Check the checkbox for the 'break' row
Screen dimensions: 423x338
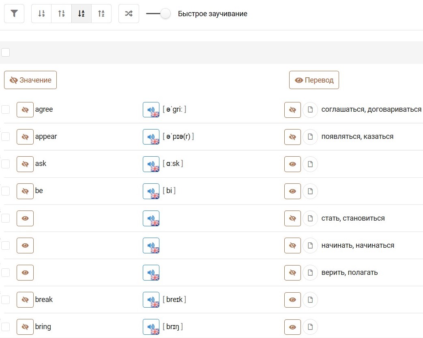5,300
